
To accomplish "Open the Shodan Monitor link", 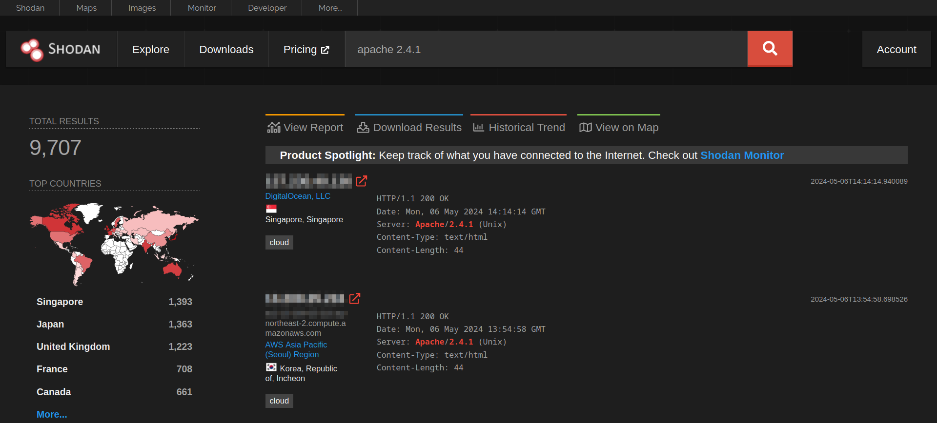I will pos(742,155).
